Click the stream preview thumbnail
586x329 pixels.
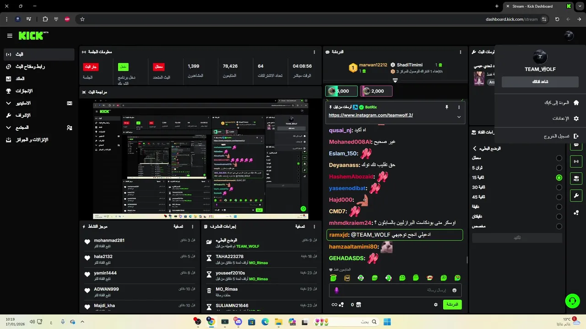[201, 159]
